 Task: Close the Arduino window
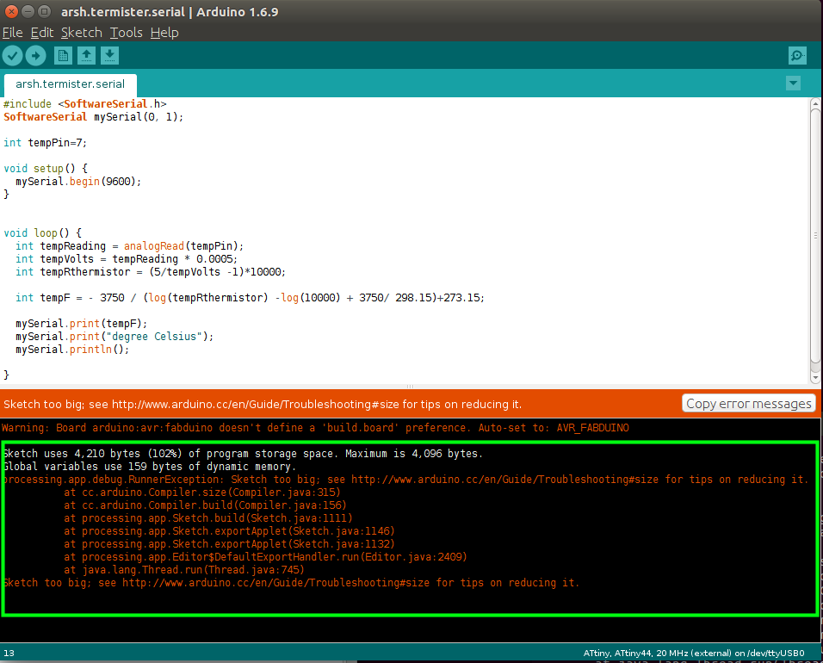pos(11,11)
